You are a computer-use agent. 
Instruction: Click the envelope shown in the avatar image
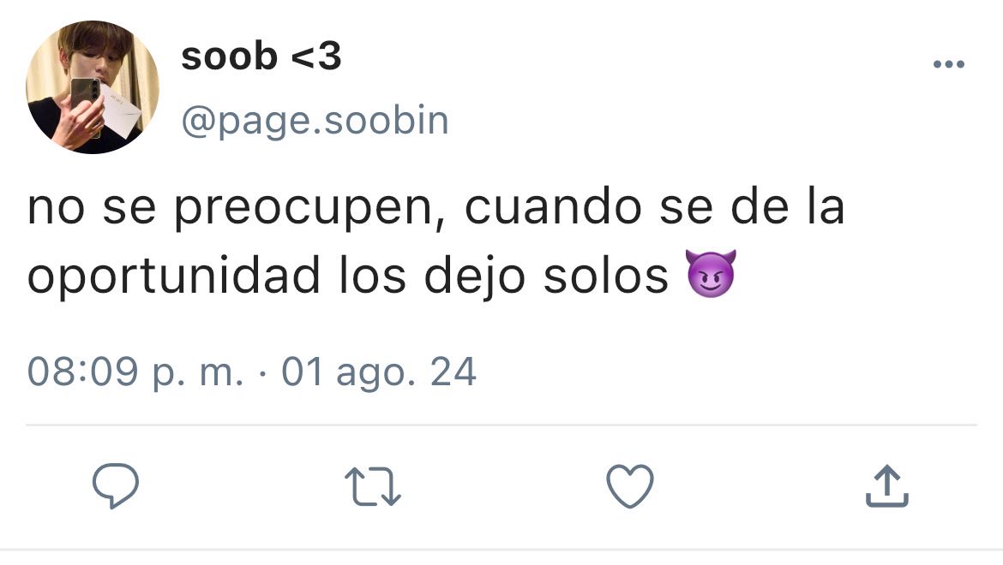click(x=121, y=110)
